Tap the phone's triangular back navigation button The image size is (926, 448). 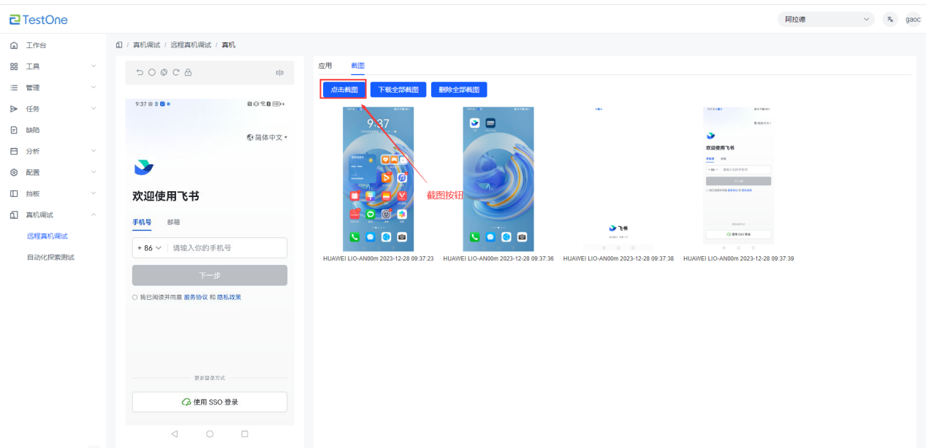point(175,433)
